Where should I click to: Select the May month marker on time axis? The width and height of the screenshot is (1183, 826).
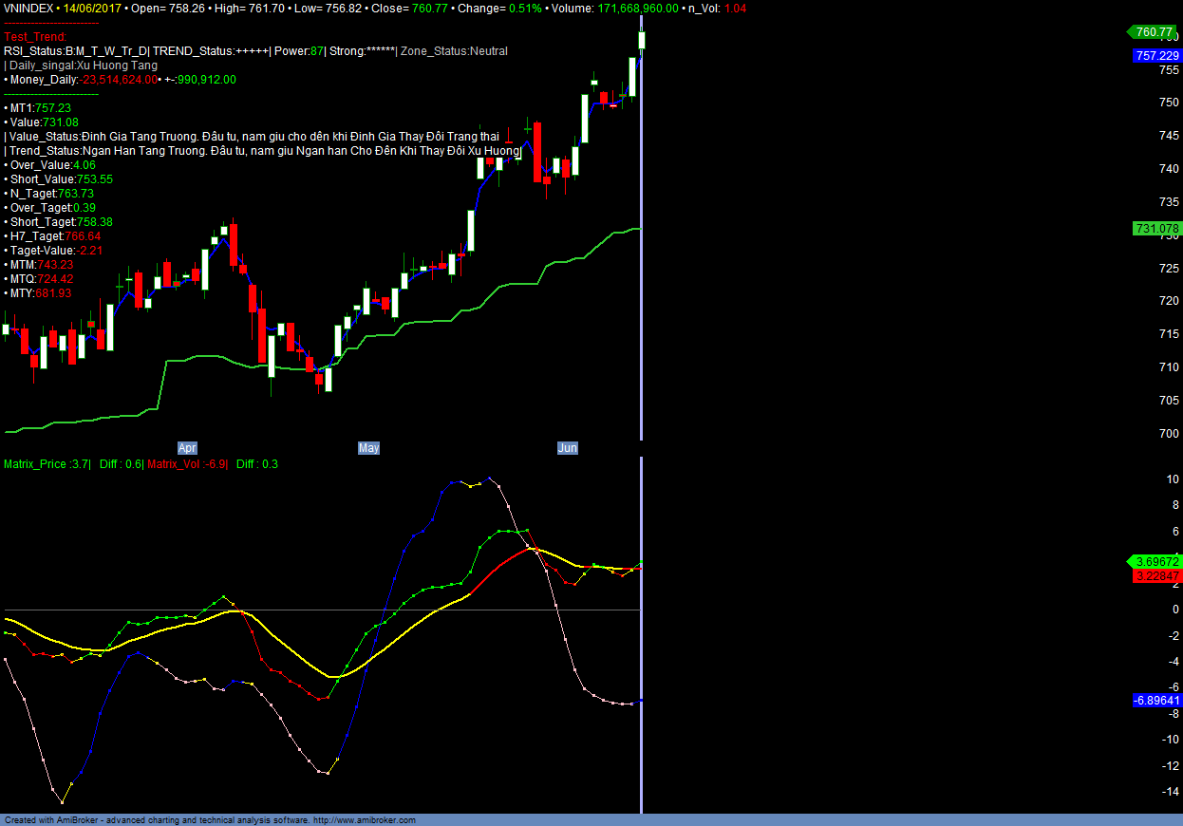click(368, 447)
